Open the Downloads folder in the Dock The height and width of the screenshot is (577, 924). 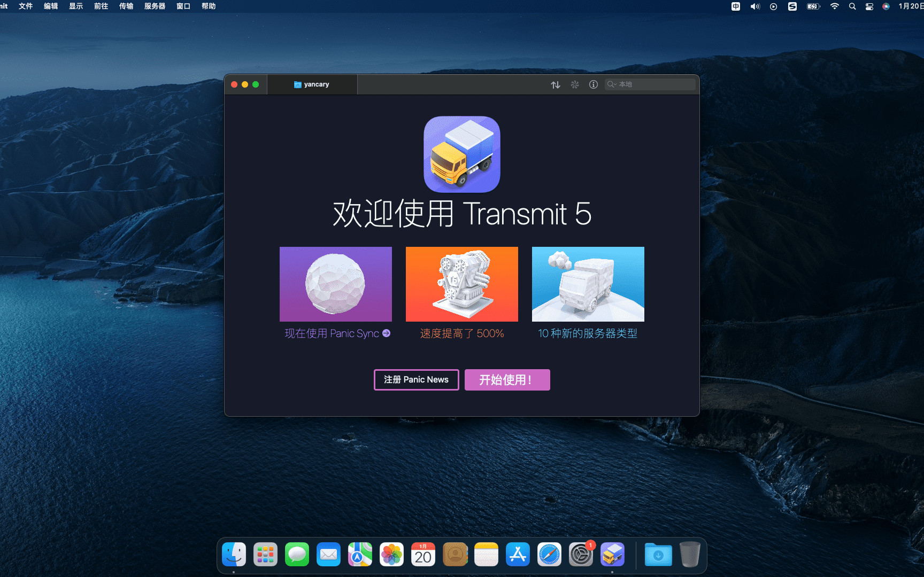point(658,555)
